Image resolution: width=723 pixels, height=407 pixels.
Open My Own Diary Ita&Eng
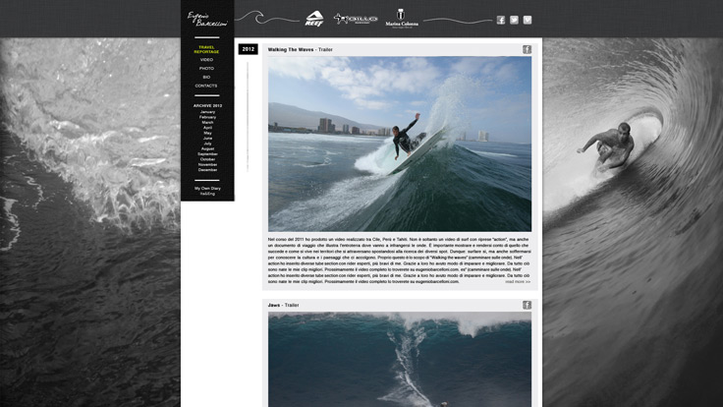(207, 191)
